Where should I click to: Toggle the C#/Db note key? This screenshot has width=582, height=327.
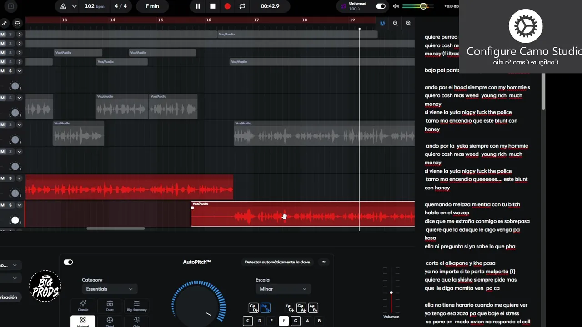pyautogui.click(x=253, y=308)
